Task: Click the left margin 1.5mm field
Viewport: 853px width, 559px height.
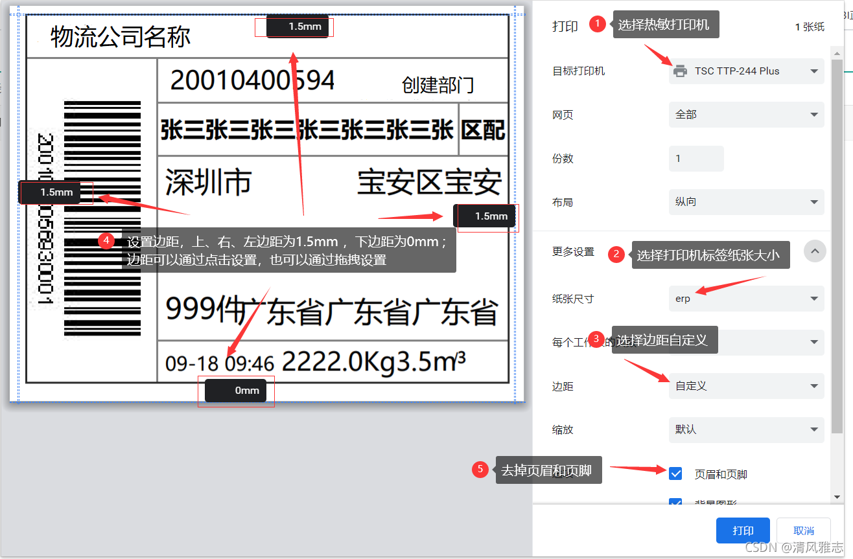Action: (x=50, y=192)
